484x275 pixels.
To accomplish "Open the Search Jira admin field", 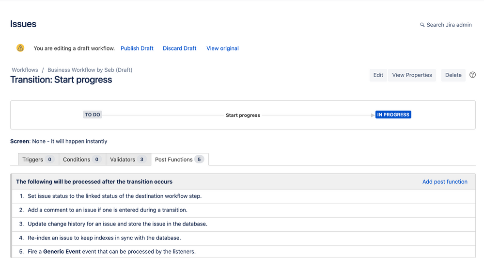I will 446,25.
